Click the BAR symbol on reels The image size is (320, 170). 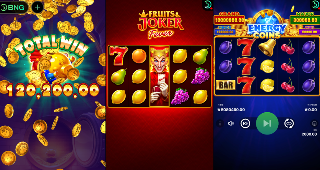225,85
